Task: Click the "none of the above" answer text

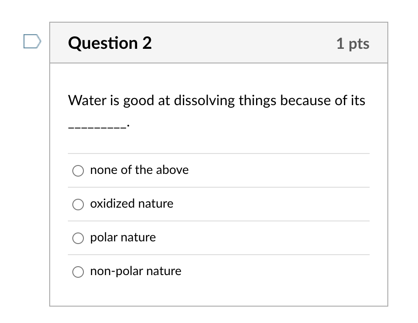Action: (x=139, y=170)
